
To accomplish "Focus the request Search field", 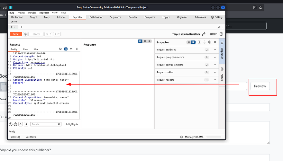I will 46,124.
